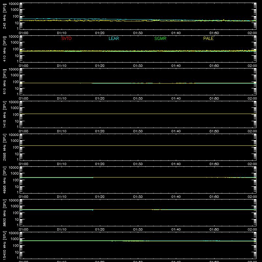Click 01:20 time label under 410 MHz plot
This screenshot has width=262, height=262.
[x=100, y=66]
